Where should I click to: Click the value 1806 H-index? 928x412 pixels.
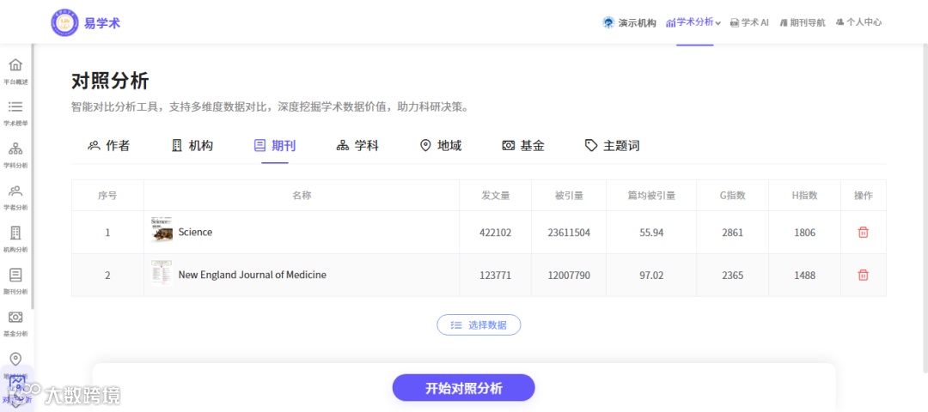[x=805, y=233]
